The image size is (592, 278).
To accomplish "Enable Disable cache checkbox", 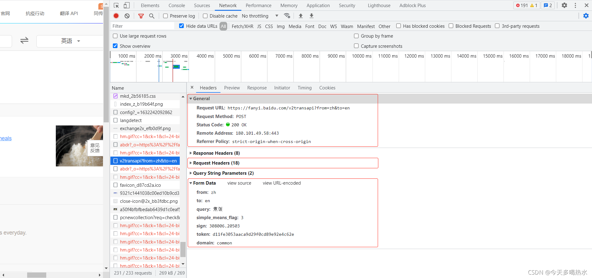I will tap(205, 16).
